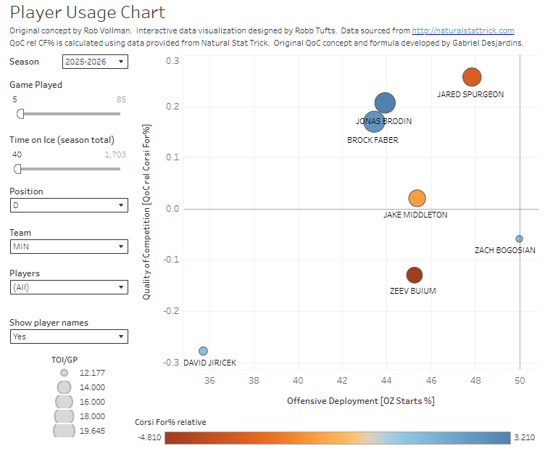Click the Game Played slider handle
The width and height of the screenshot is (545, 454).
[20, 114]
